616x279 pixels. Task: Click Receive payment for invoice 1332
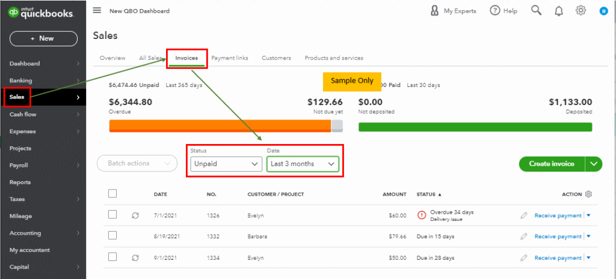[558, 236]
